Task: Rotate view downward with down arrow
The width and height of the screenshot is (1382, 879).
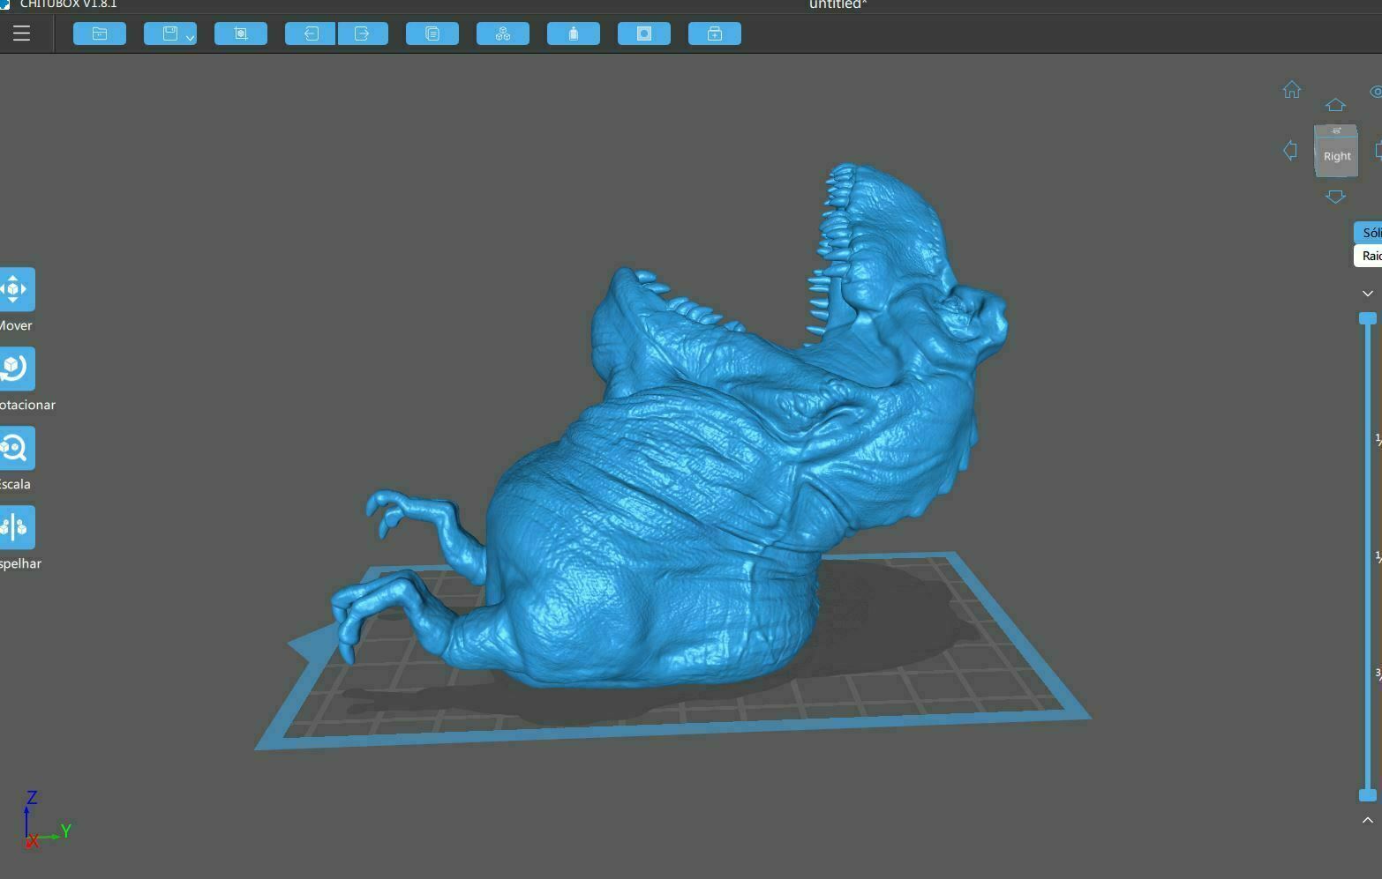Action: [x=1335, y=197]
